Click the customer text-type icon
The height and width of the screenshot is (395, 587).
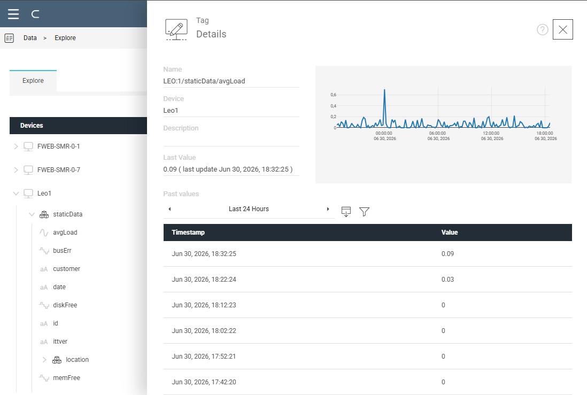44,269
